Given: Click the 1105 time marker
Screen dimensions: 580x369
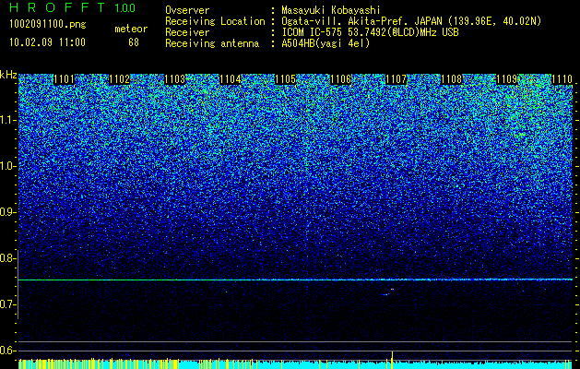Looking at the screenshot, I should click(x=286, y=79).
